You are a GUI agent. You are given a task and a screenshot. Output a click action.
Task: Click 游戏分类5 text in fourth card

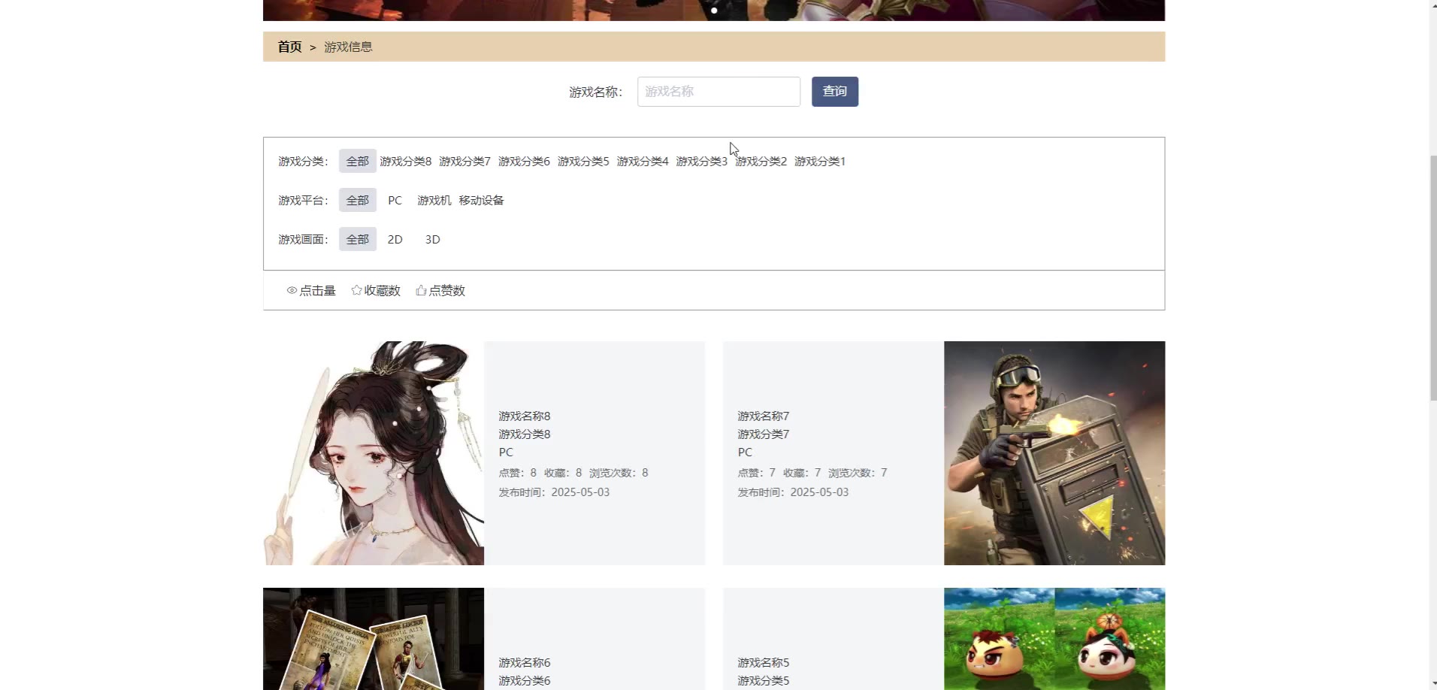click(x=764, y=680)
